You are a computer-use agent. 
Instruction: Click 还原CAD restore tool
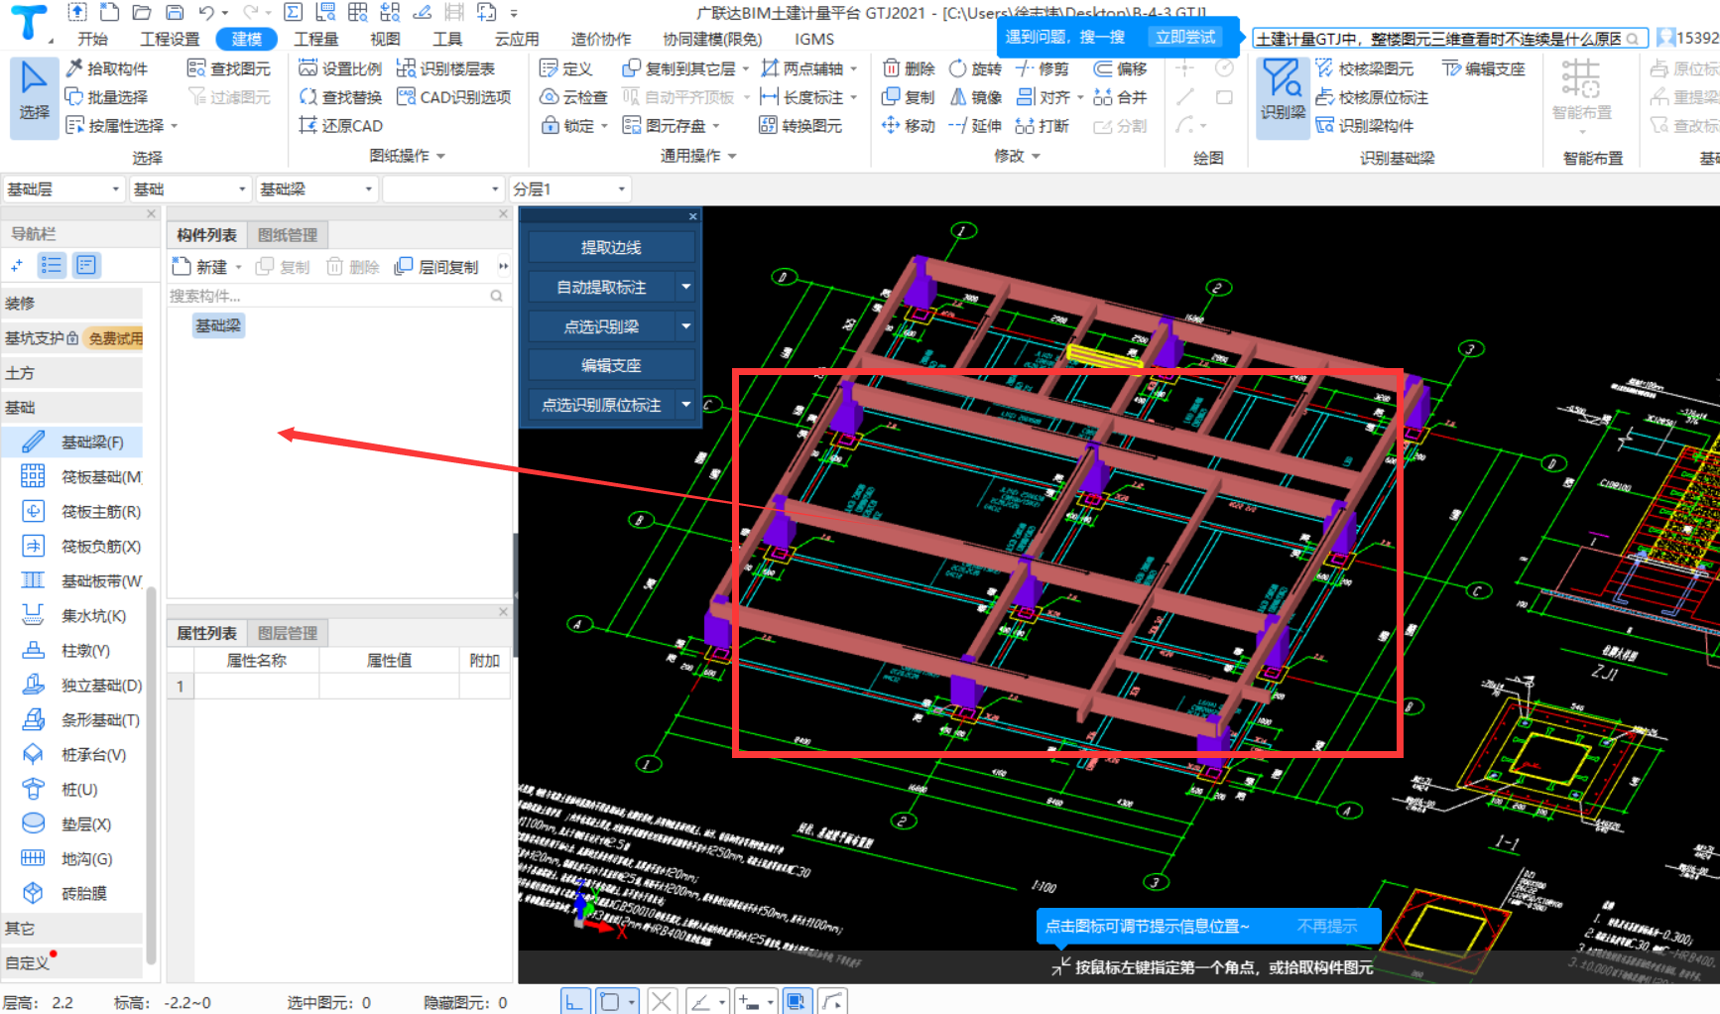pos(340,126)
